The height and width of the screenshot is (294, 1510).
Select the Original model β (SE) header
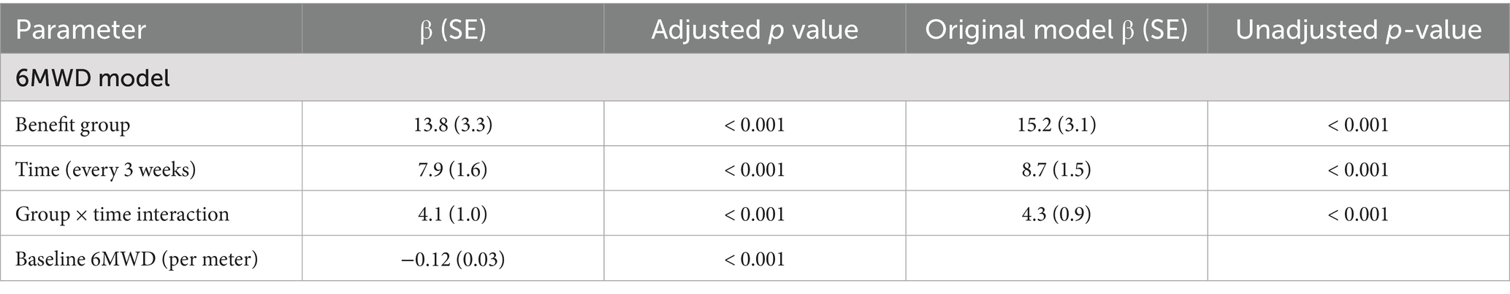point(1056,30)
